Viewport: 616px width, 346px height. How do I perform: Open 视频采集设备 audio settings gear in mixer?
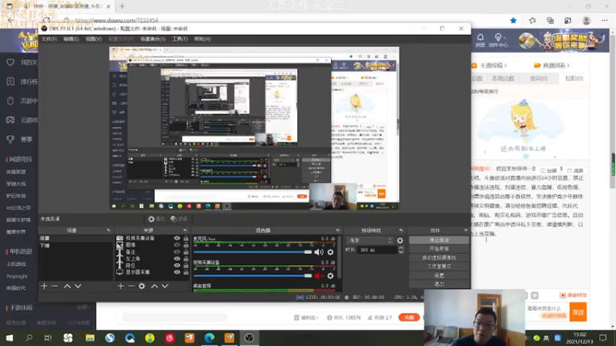pos(330,276)
